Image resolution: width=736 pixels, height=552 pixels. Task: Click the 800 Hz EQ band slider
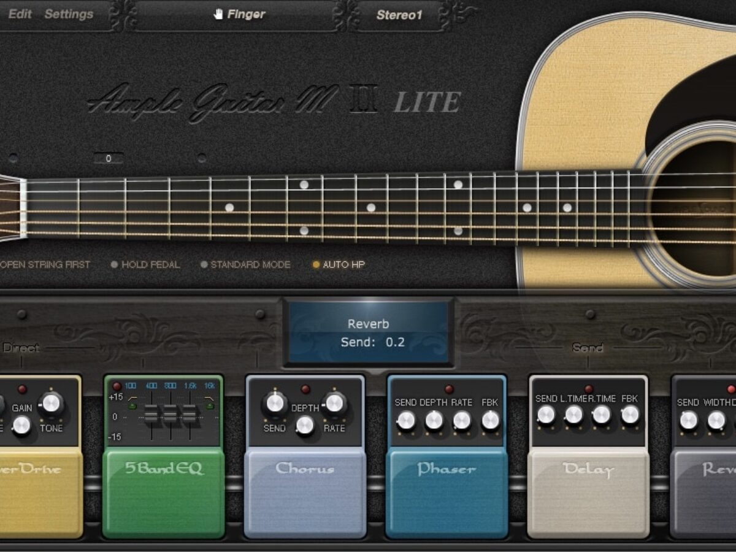(171, 415)
